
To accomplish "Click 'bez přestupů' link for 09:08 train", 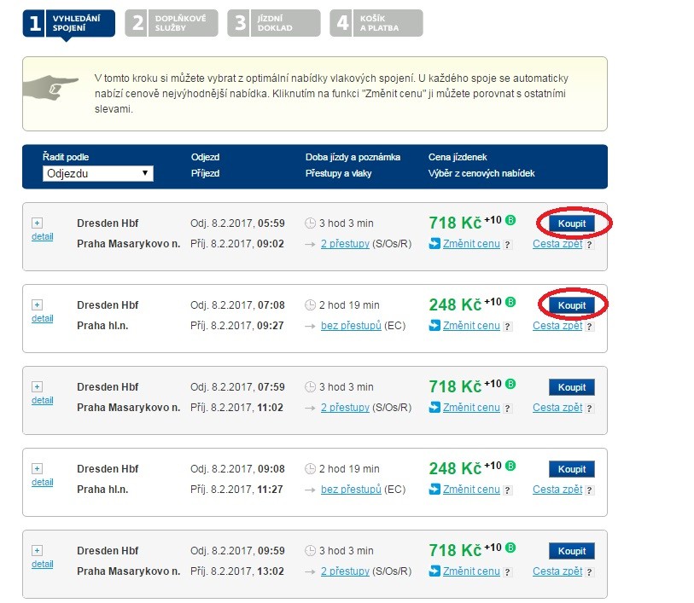I will tap(351, 490).
